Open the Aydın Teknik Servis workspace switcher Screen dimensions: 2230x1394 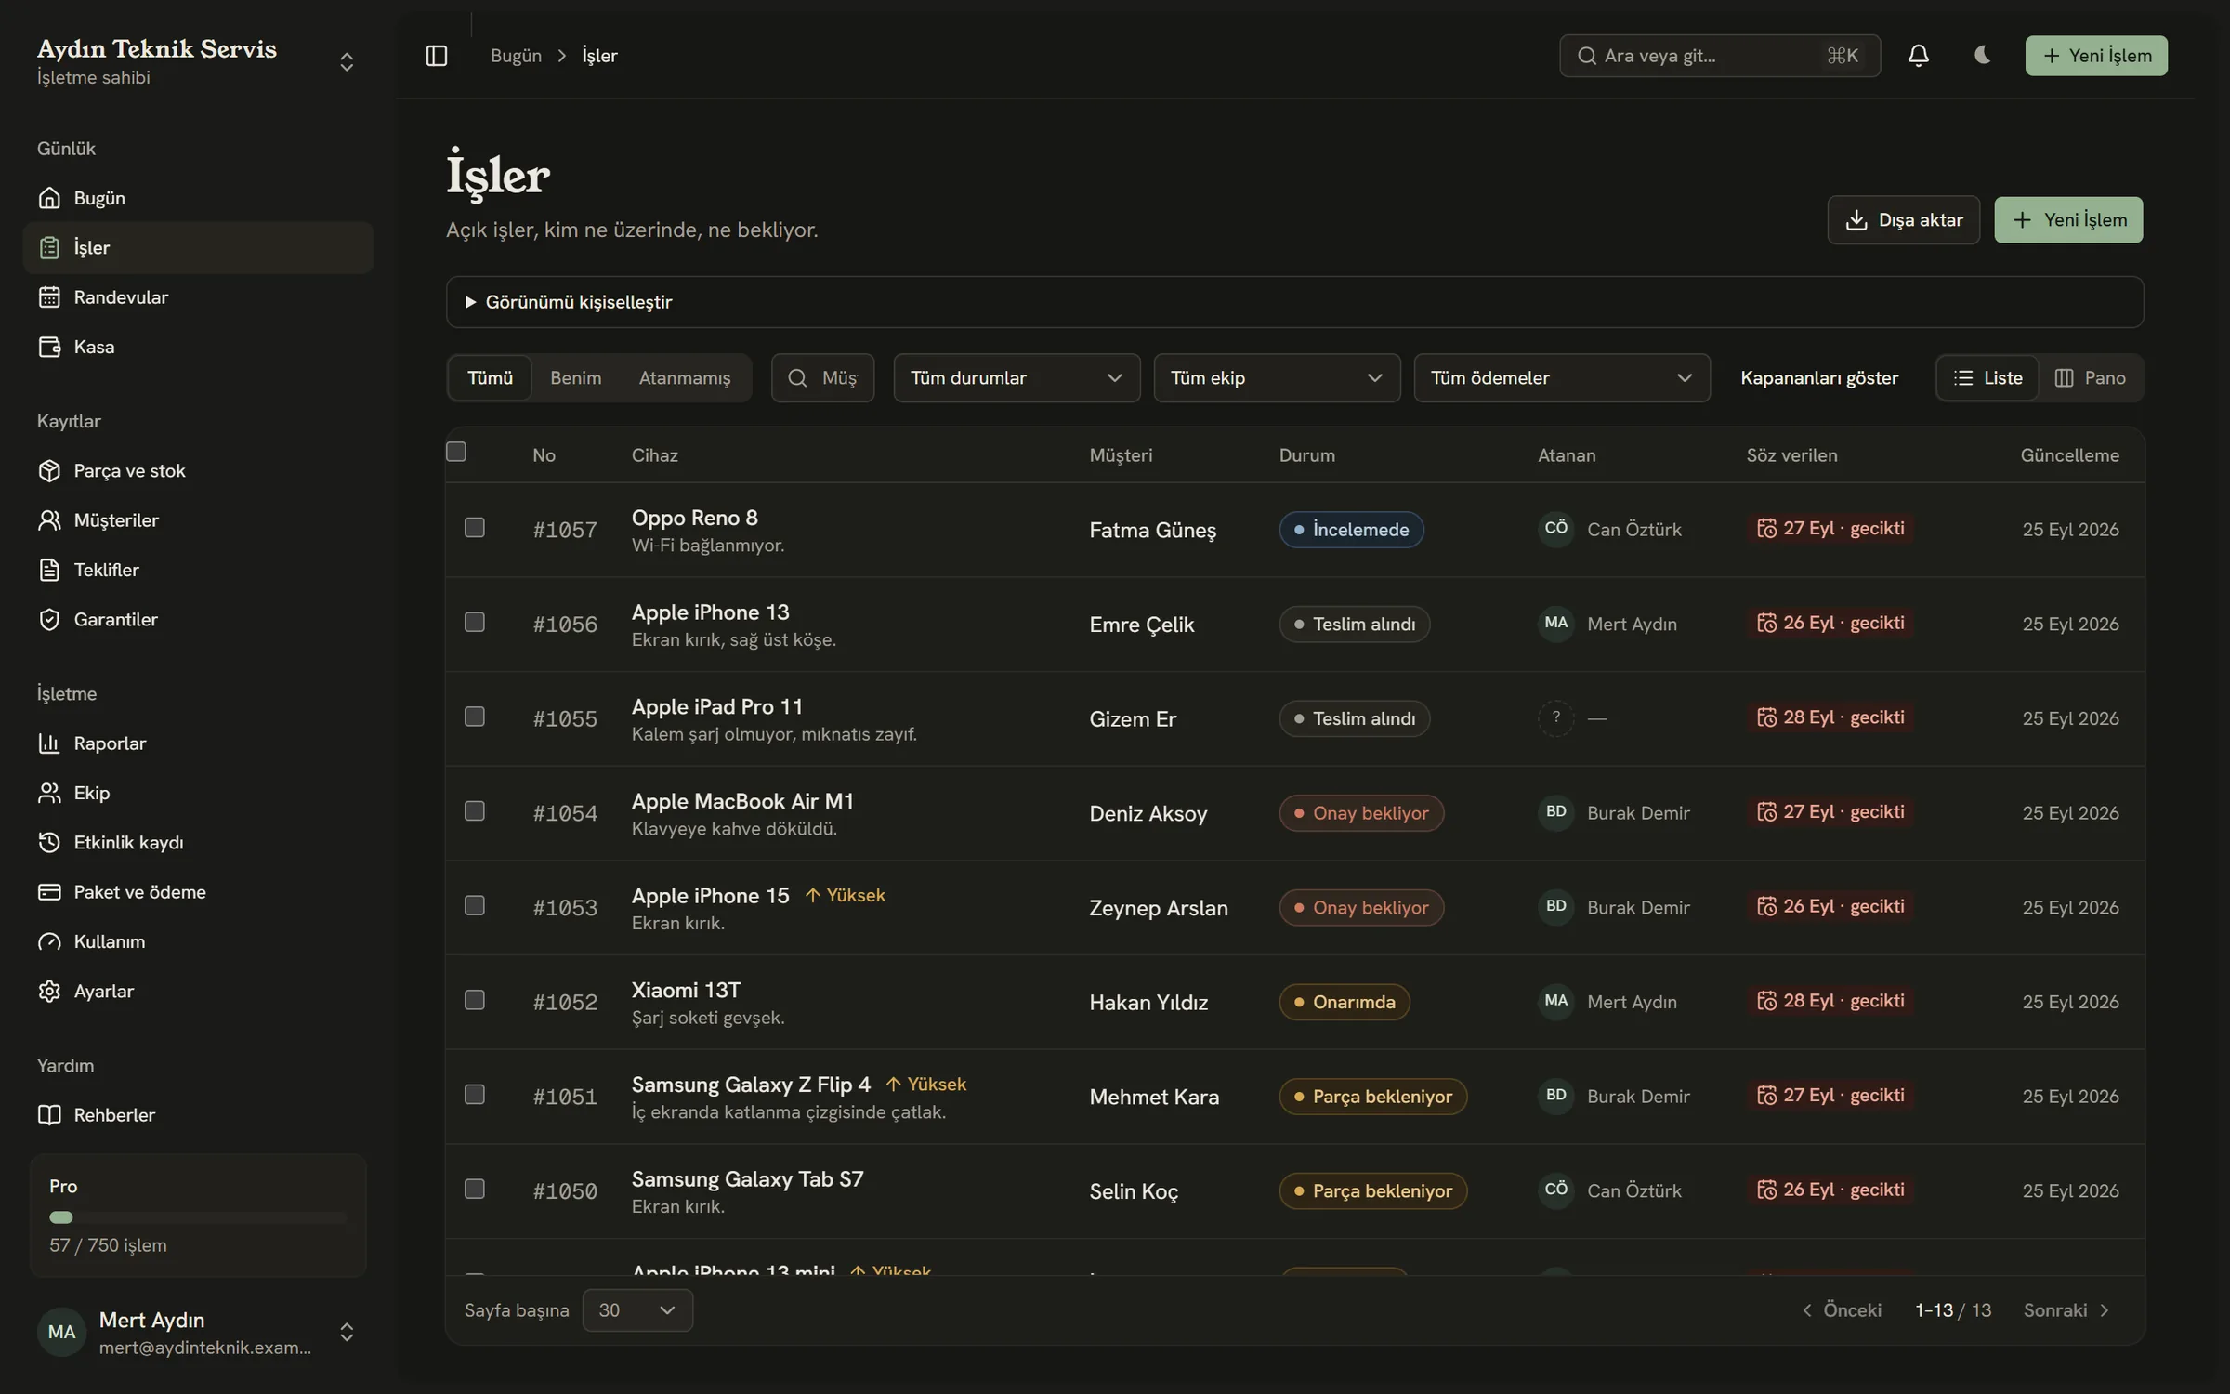click(198, 61)
